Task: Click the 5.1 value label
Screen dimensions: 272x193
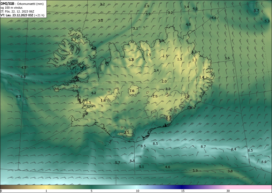Action: (x=141, y=167)
